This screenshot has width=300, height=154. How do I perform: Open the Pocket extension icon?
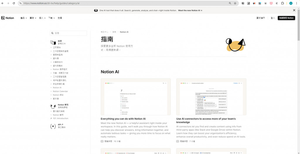click(271, 3)
